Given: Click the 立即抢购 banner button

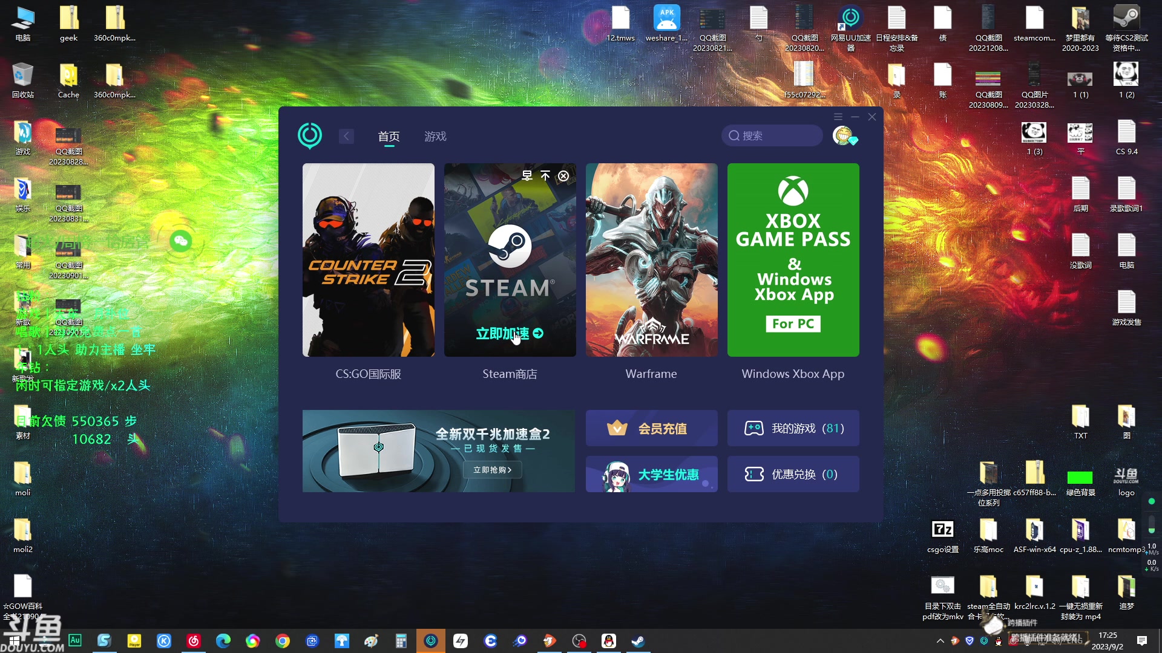Looking at the screenshot, I should coord(493,470).
